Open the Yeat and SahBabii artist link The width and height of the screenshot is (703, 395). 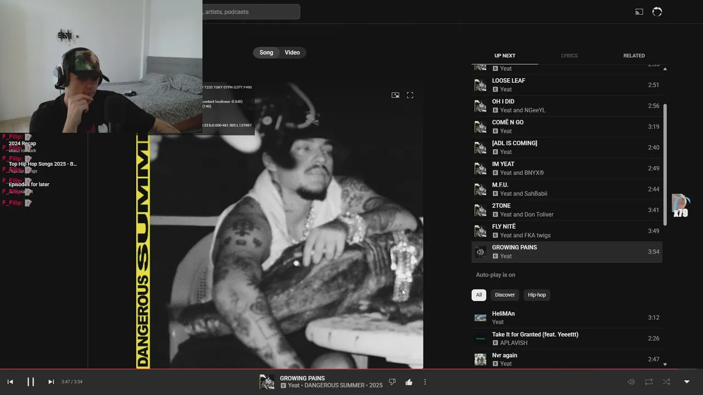[x=523, y=194]
